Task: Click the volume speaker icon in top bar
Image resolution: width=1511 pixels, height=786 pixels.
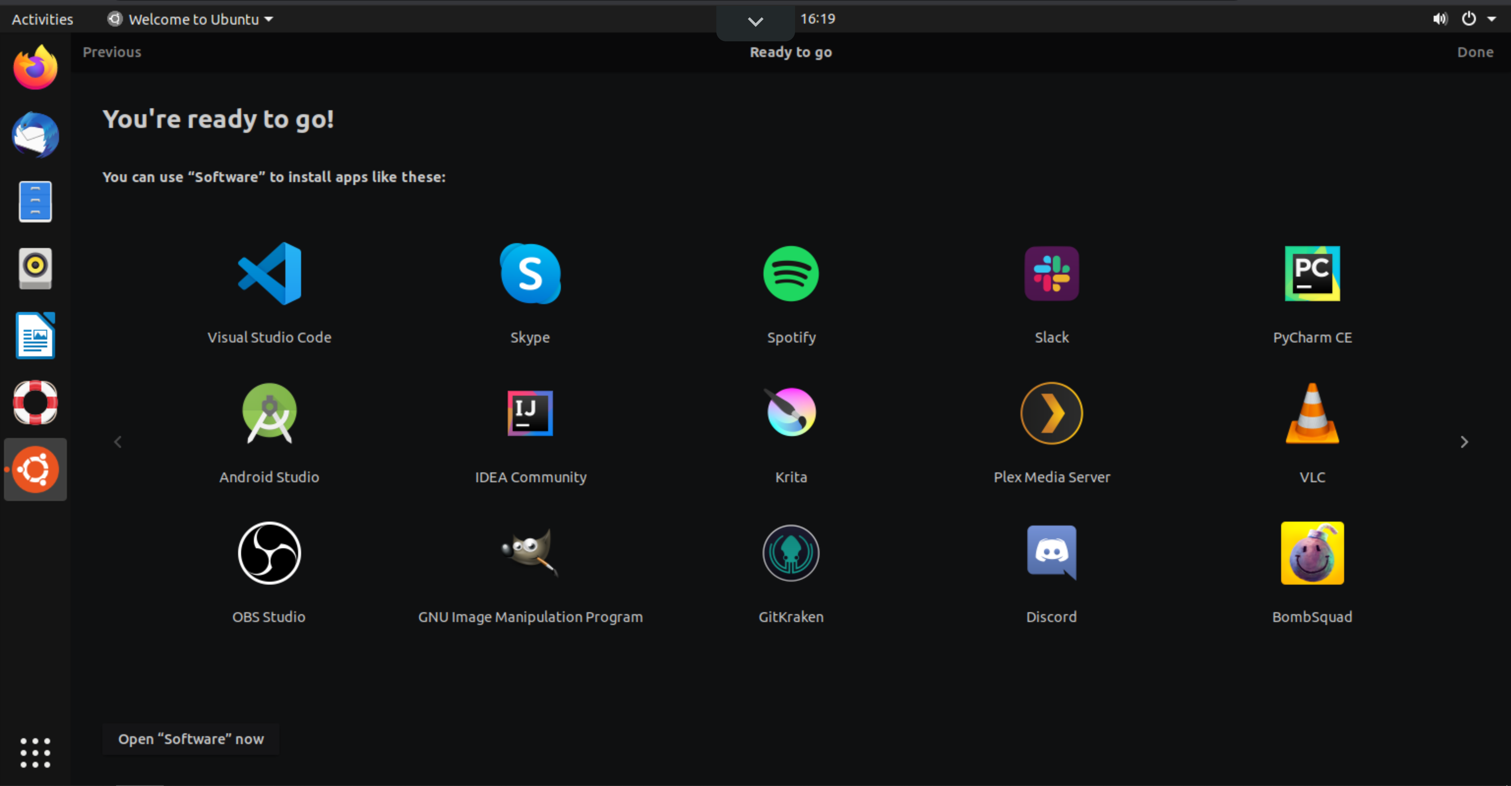Action: (1440, 19)
